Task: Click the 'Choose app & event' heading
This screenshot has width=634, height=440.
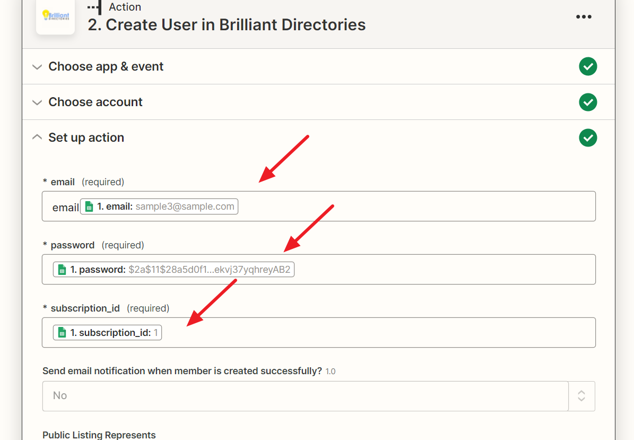Action: click(x=106, y=66)
